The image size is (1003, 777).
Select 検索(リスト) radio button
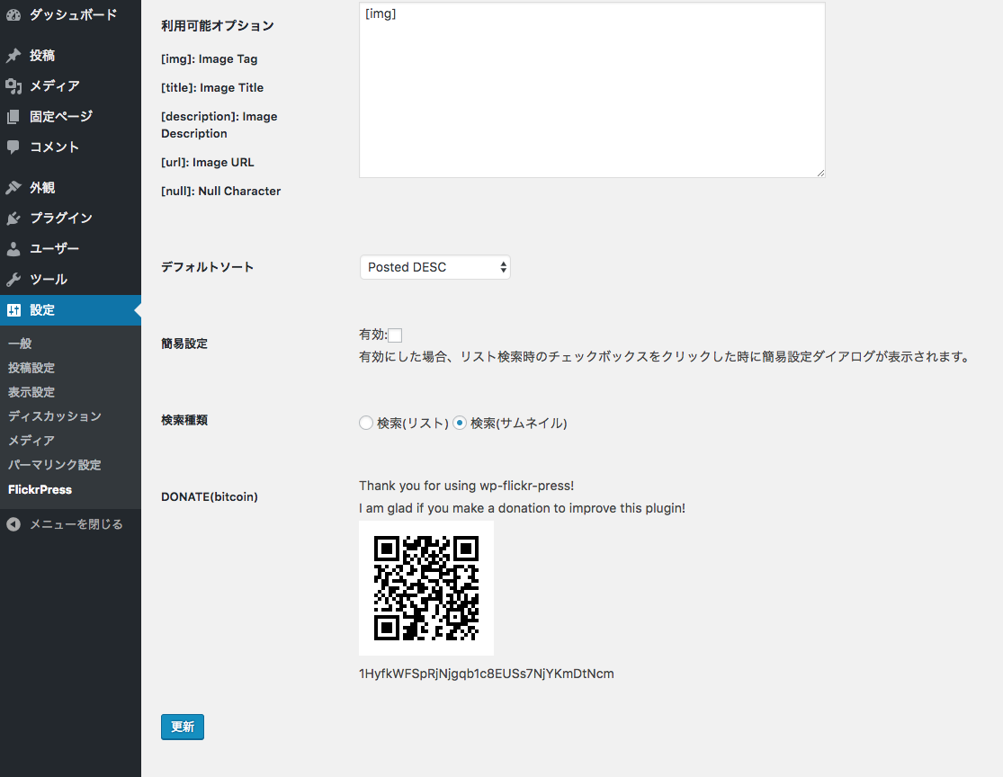(366, 423)
